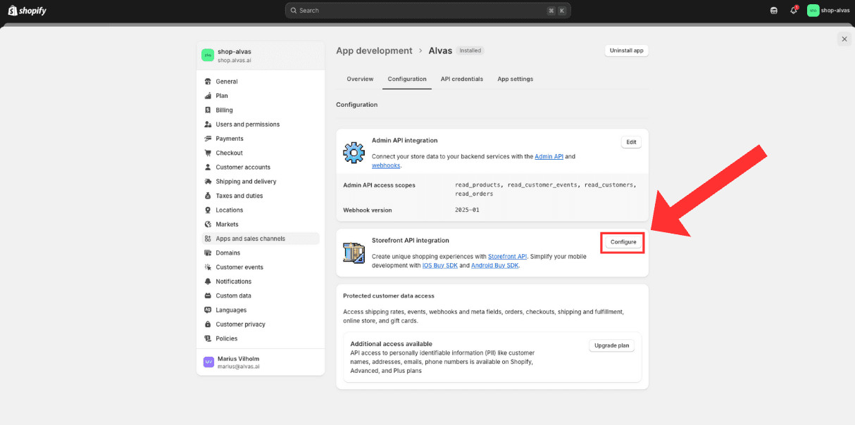Click the shop-alvas account name in the top bar
This screenshot has width=855, height=425.
pyautogui.click(x=835, y=11)
